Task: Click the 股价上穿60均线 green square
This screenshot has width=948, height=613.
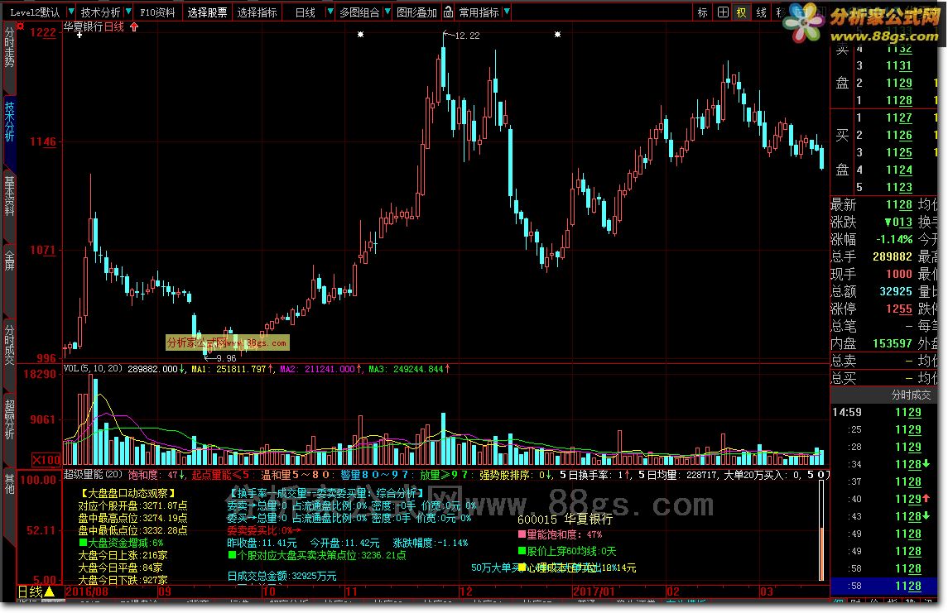Action: (522, 551)
